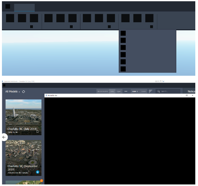The height and width of the screenshot is (186, 198).
Task: Open the Charlotte NC (September 2019) model thumbnail
Action: click(24, 158)
